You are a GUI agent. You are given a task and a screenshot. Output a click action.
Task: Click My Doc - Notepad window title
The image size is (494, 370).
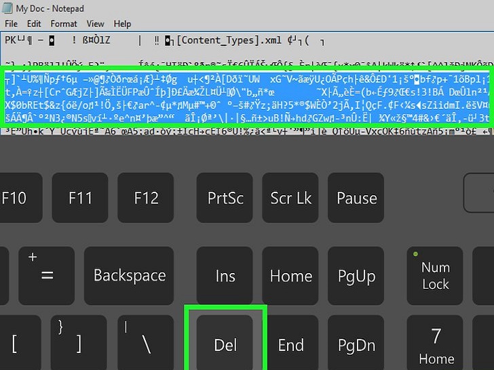point(50,8)
